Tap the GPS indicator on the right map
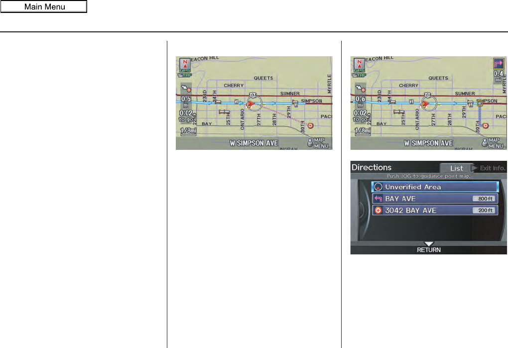This screenshot has height=348, width=508. click(359, 71)
